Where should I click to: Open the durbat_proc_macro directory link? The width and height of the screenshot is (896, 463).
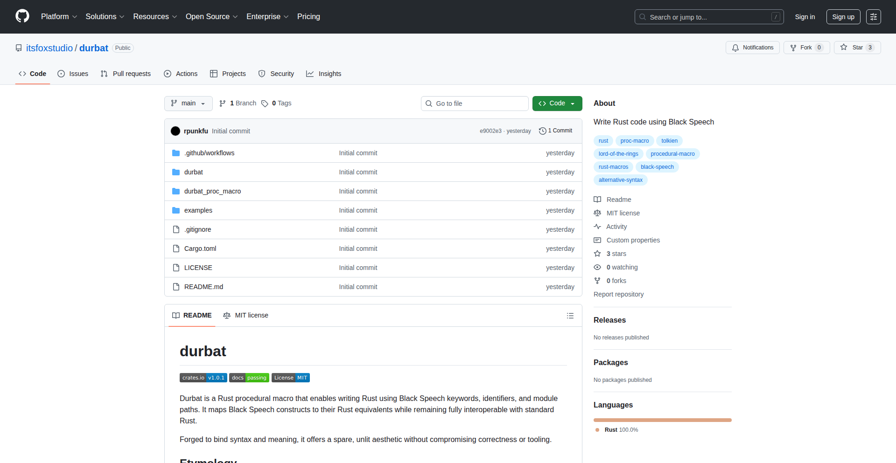pyautogui.click(x=212, y=191)
